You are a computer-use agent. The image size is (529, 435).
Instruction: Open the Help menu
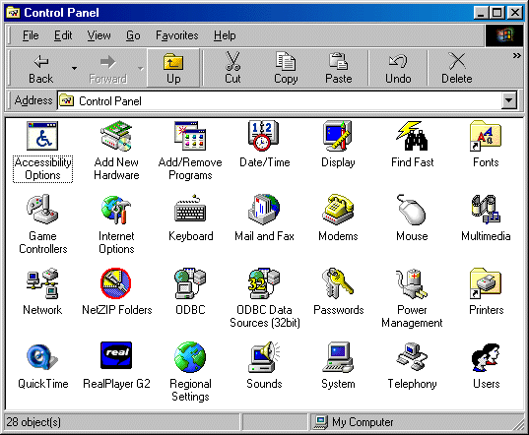pos(225,35)
